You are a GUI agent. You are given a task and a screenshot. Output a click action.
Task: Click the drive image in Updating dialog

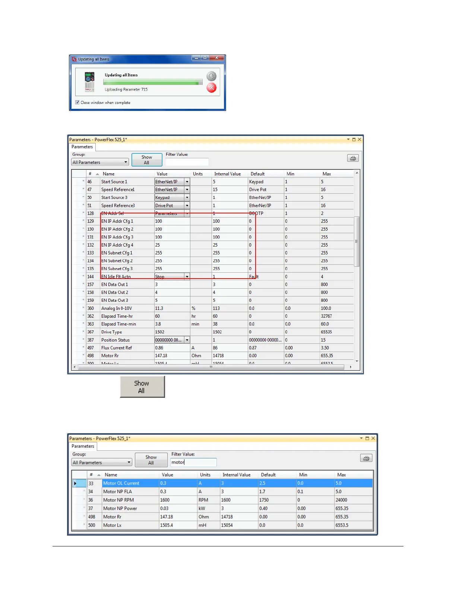89,82
